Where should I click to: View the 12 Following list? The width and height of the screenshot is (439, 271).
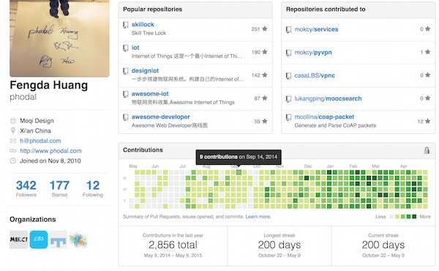click(x=93, y=188)
